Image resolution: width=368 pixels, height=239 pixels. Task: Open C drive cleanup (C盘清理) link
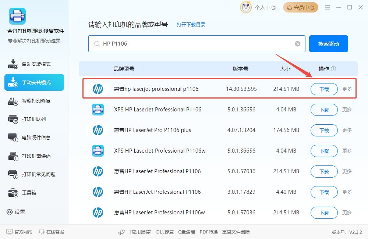click(x=187, y=232)
